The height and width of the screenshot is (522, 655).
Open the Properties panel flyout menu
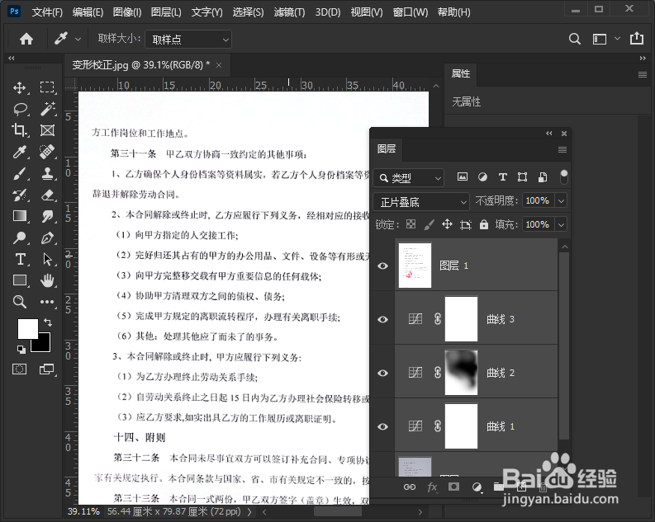coord(643,75)
